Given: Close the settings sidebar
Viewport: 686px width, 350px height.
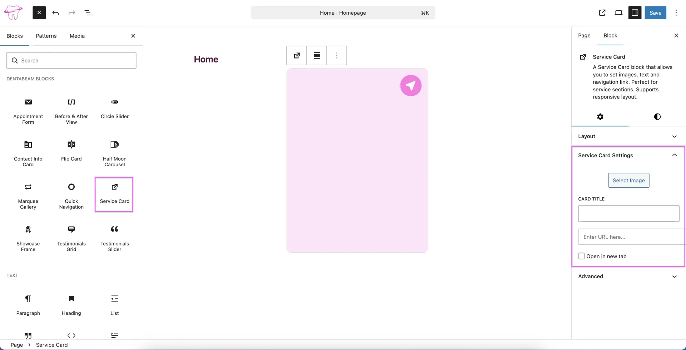Looking at the screenshot, I should [676, 35].
